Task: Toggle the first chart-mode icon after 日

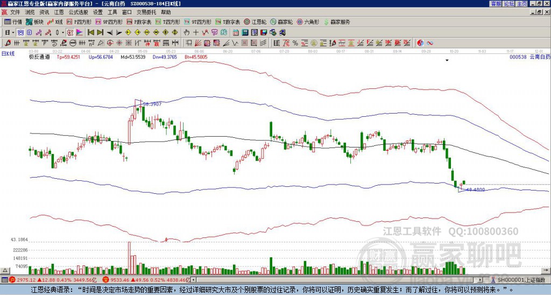Action: pyautogui.click(x=21, y=33)
